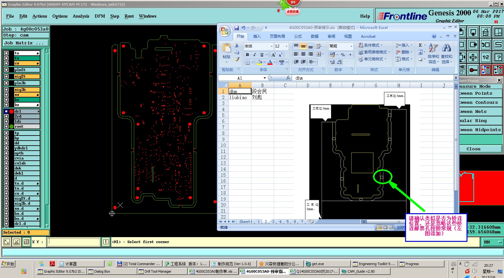Click the AutoSum sigma icon
Viewport: 504px width, 278px height.
click(x=420, y=45)
